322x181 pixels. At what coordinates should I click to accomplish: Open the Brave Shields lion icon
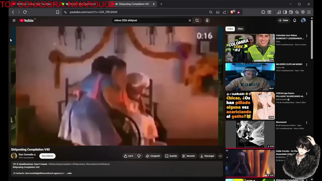[x=232, y=12]
